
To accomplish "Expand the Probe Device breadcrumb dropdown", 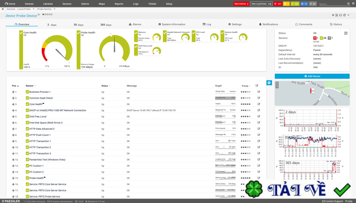I will click(x=54, y=9).
